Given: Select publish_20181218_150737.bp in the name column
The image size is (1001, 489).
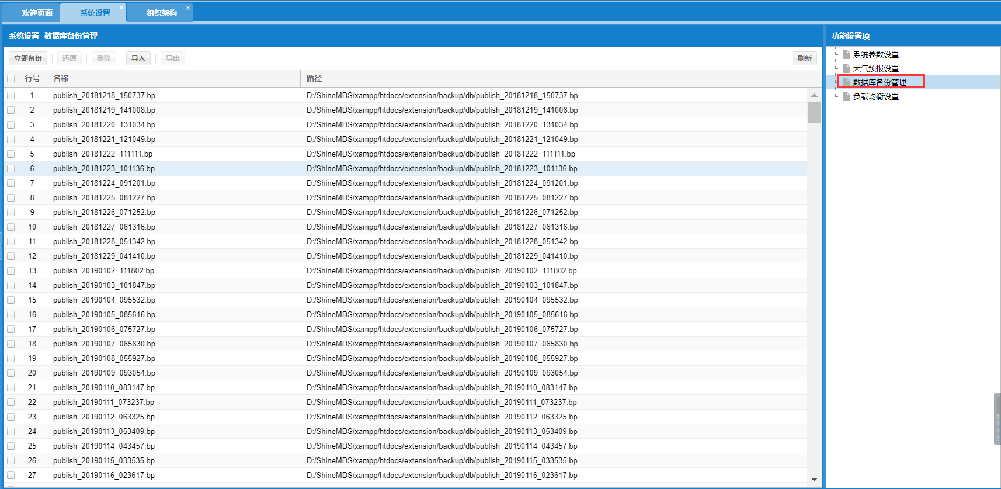Looking at the screenshot, I should (x=104, y=95).
